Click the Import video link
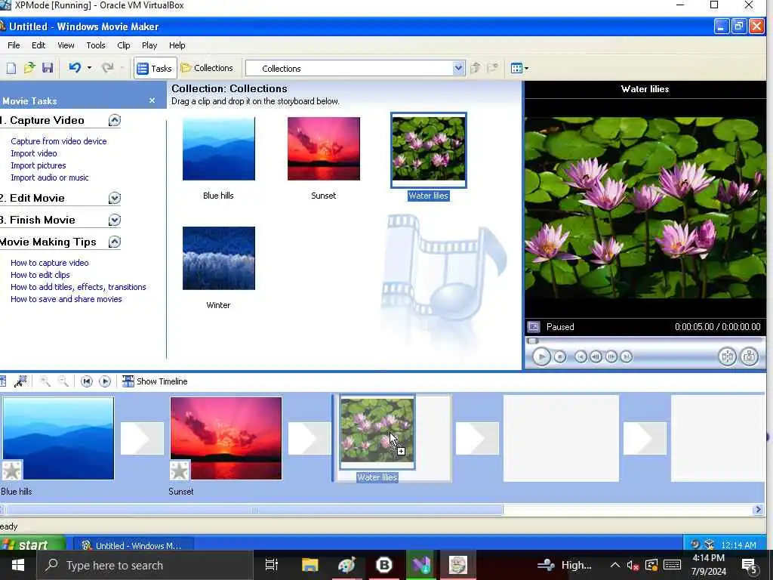This screenshot has width=773, height=580. tap(33, 153)
